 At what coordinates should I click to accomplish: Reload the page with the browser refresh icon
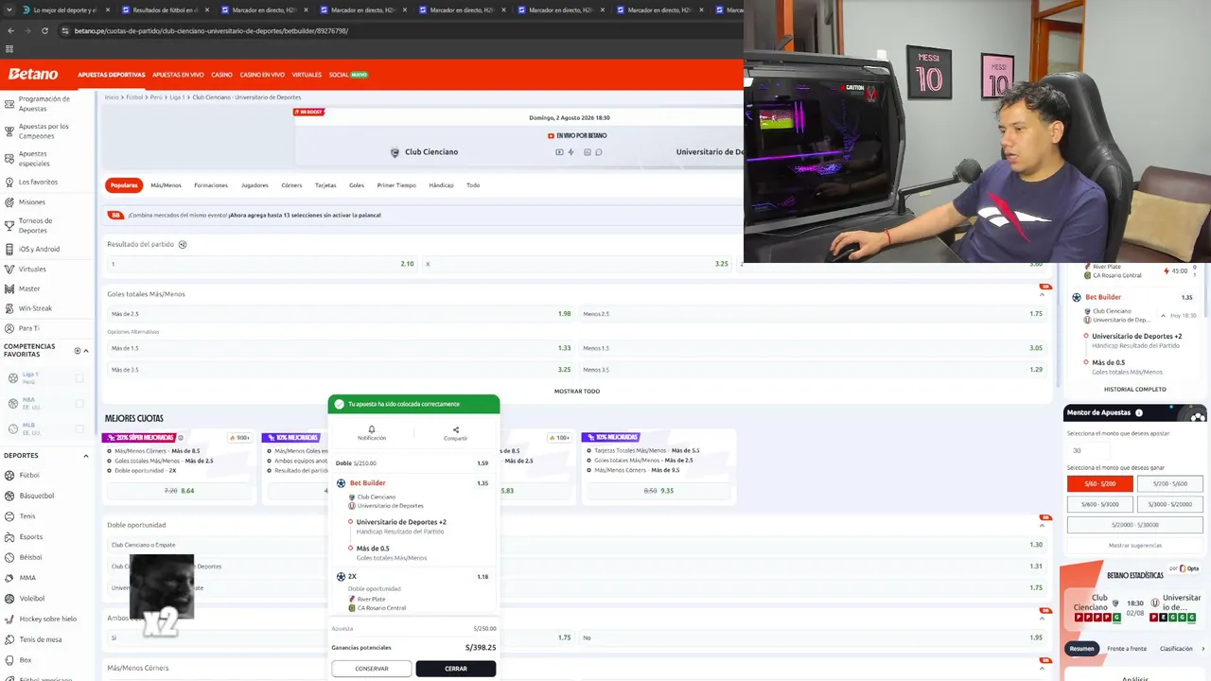tap(44, 31)
